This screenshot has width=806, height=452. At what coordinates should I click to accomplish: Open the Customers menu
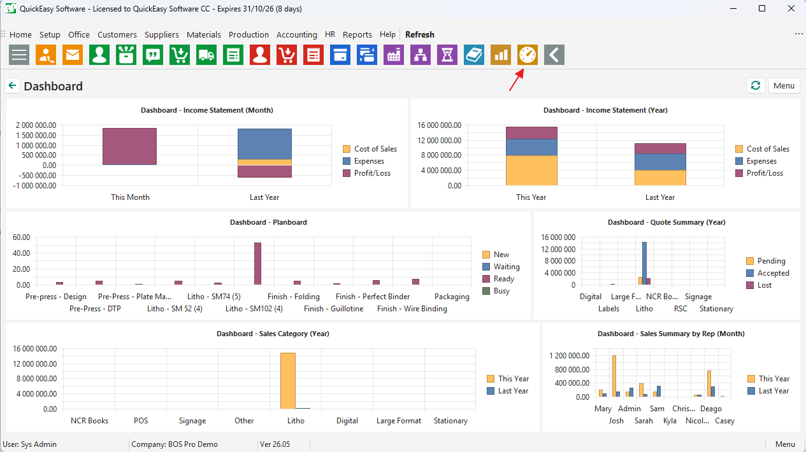click(117, 34)
